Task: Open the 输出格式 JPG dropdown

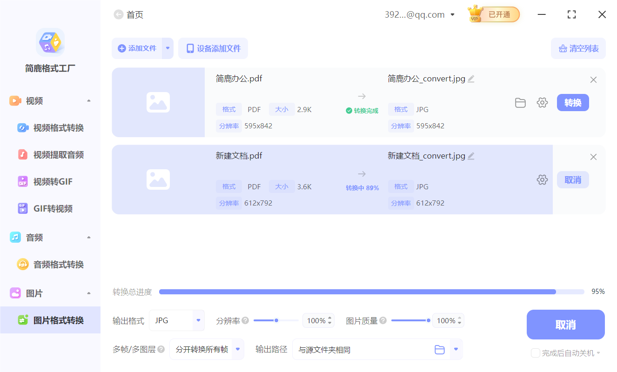Action: (x=198, y=320)
